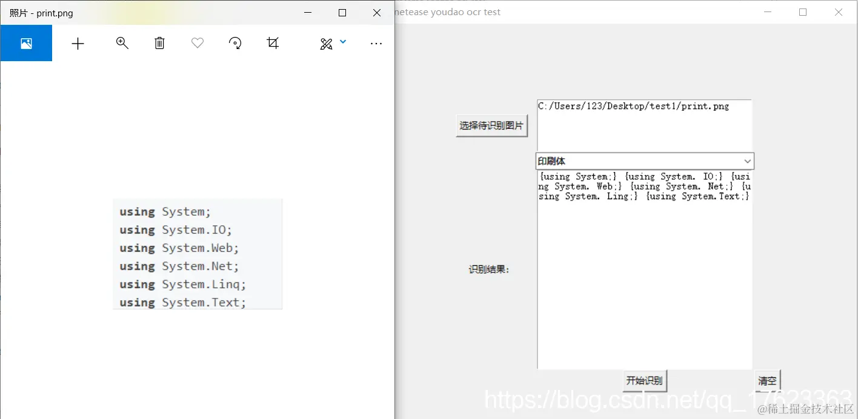
Task: Click the 清空 clear button
Action: tap(767, 381)
